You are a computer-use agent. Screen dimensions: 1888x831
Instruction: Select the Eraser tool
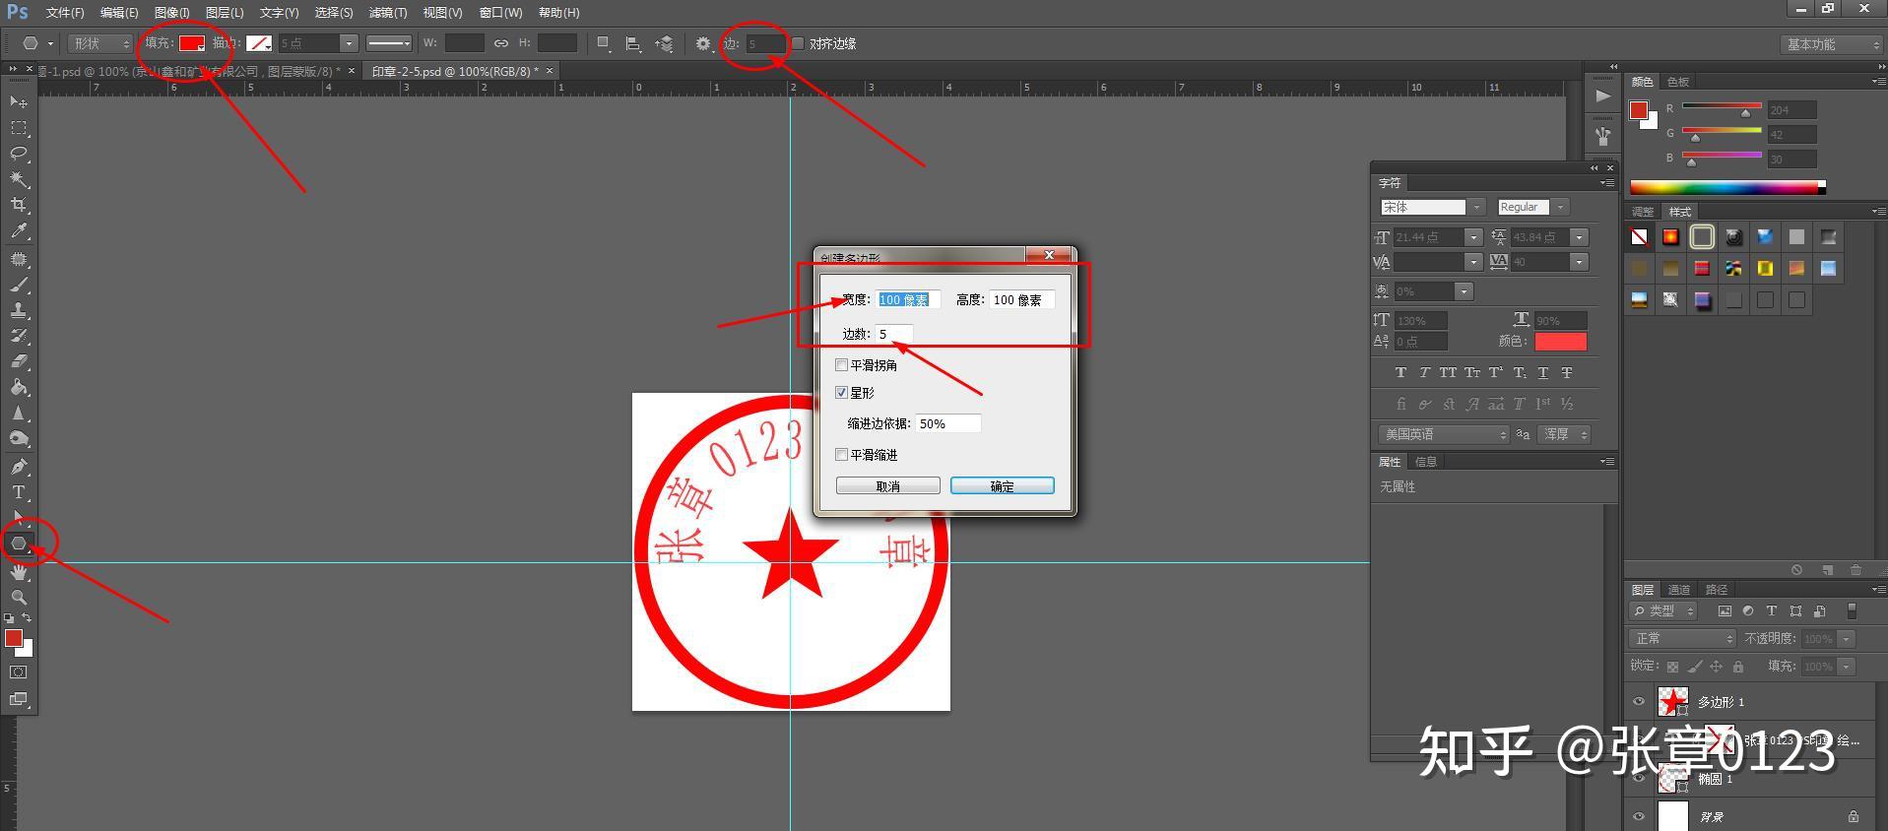click(19, 361)
